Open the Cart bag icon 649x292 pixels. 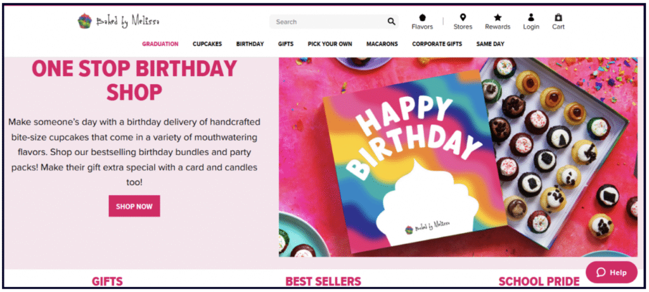pos(558,18)
